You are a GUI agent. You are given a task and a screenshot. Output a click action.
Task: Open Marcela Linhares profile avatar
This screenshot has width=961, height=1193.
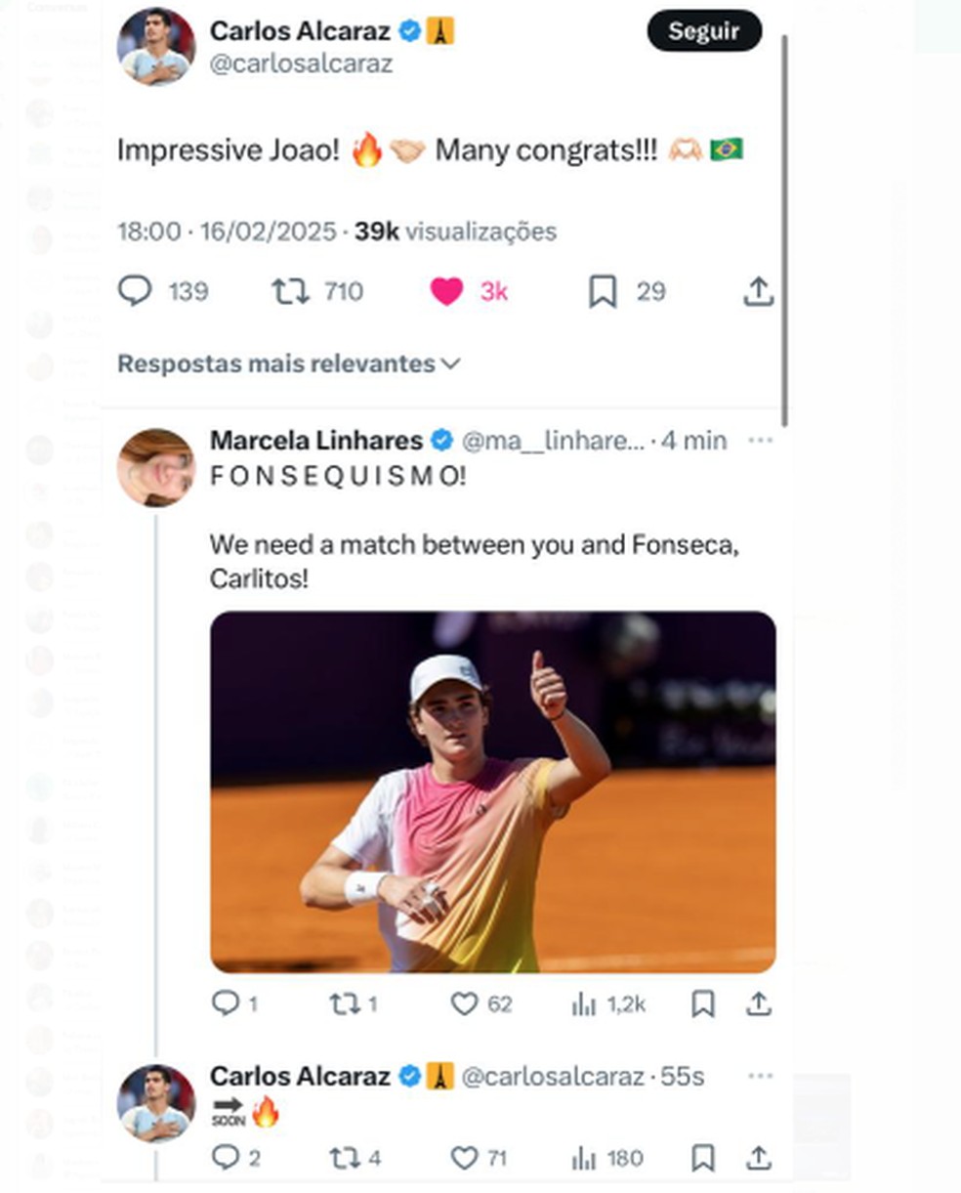[156, 467]
